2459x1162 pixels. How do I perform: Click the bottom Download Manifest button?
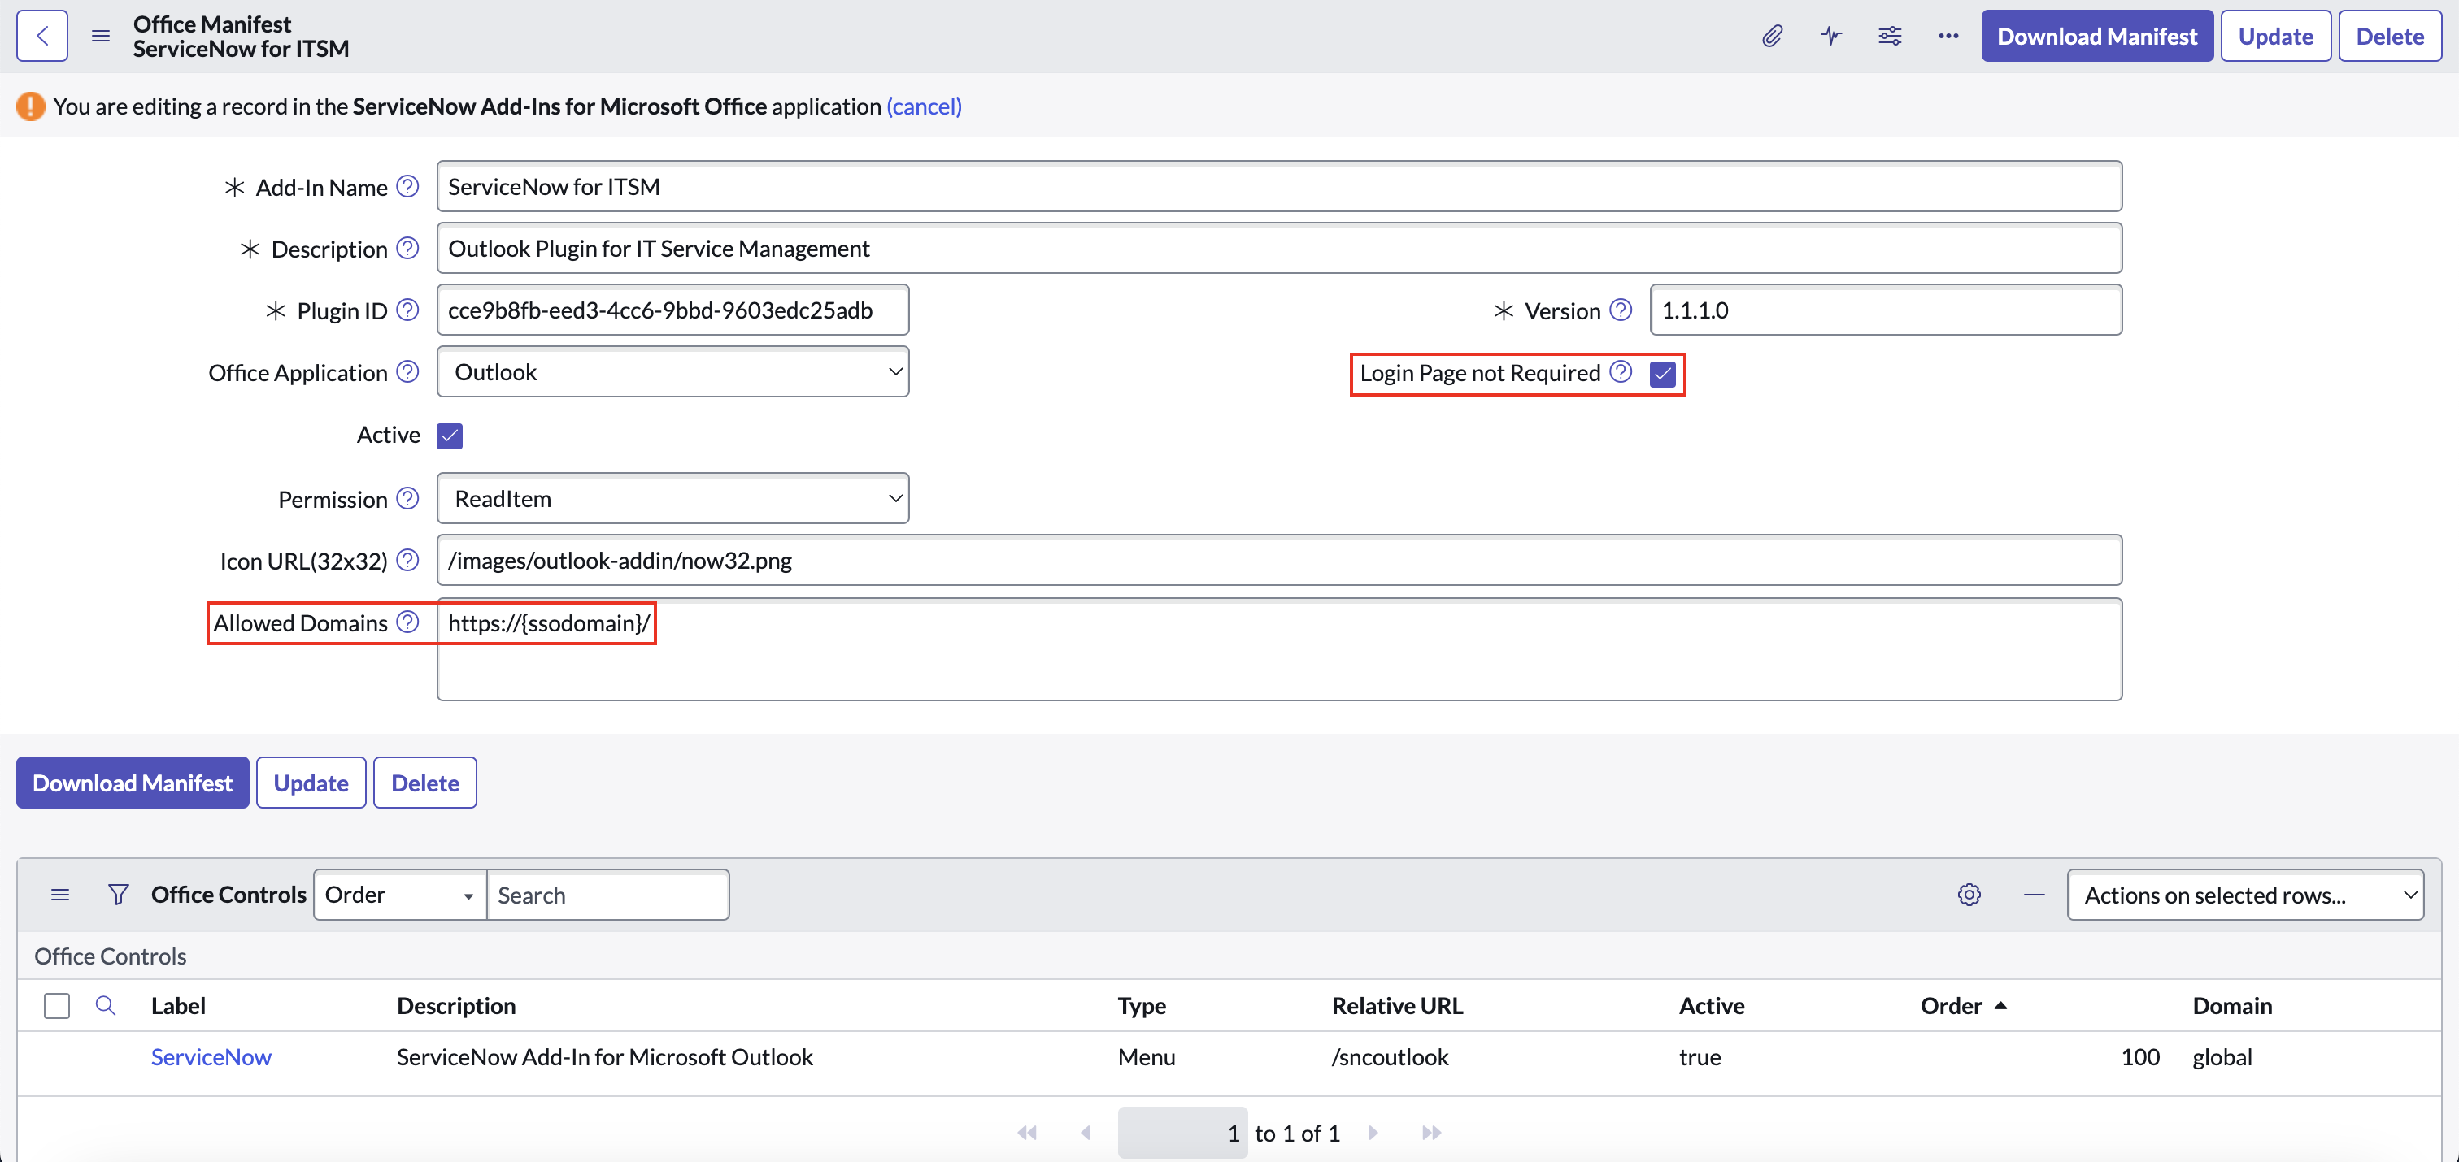coord(133,783)
